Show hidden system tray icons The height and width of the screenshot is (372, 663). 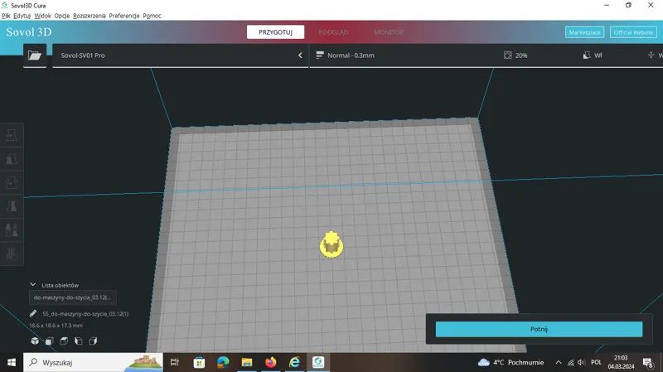(x=559, y=362)
